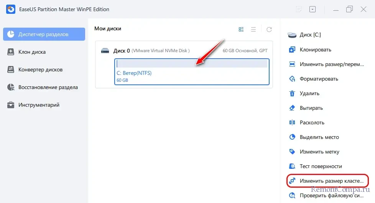
Task: Click the Мои диски heading
Action: tap(108, 28)
